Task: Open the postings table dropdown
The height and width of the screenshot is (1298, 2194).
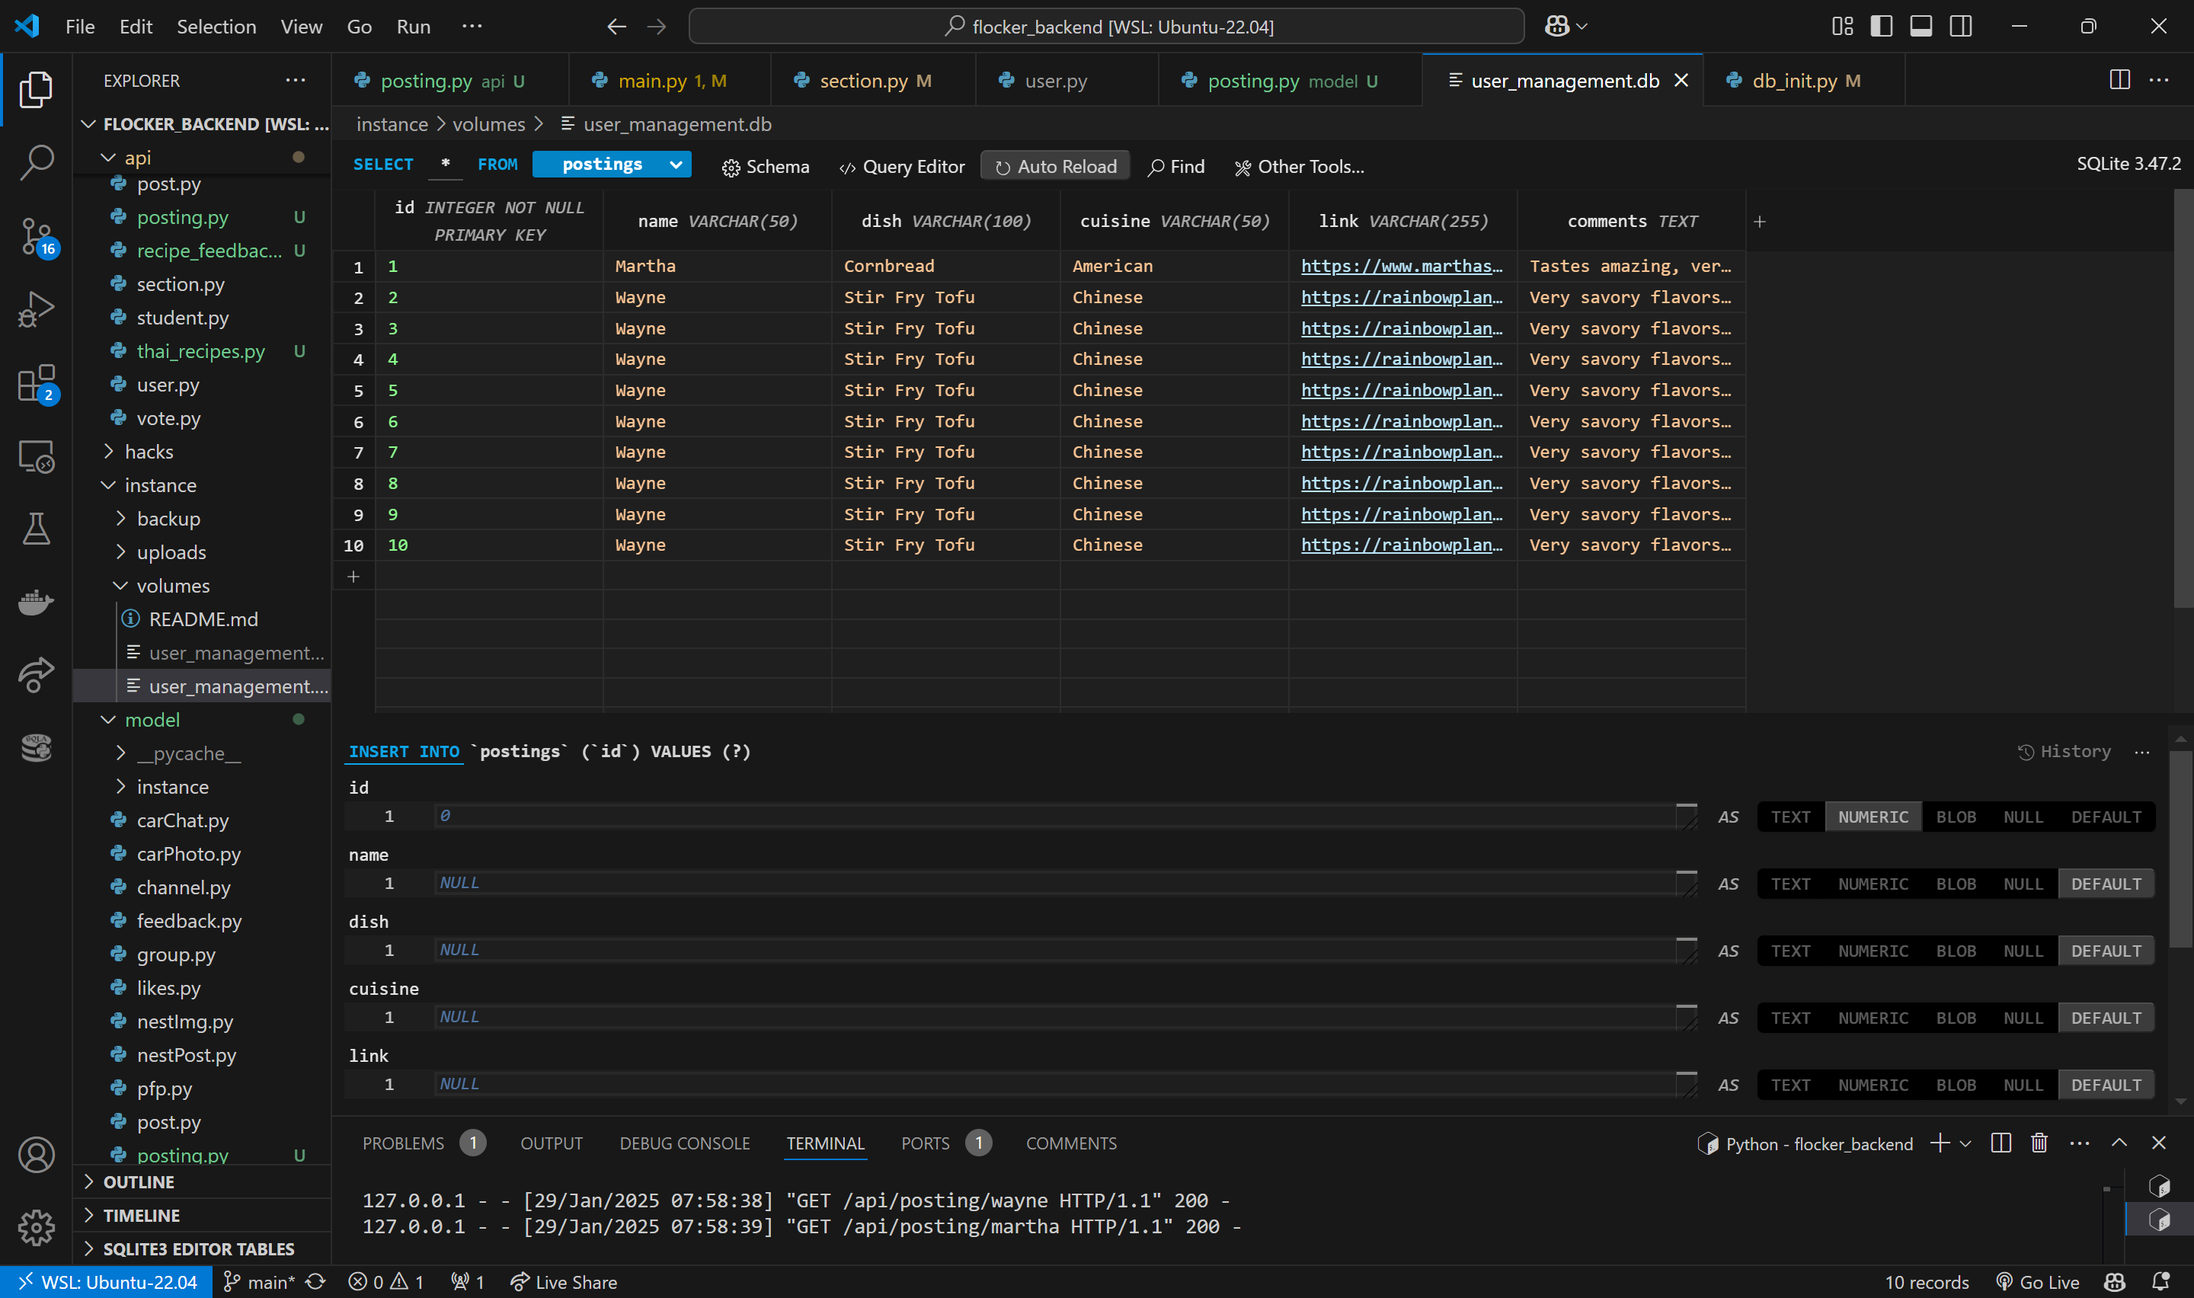Action: coord(612,165)
